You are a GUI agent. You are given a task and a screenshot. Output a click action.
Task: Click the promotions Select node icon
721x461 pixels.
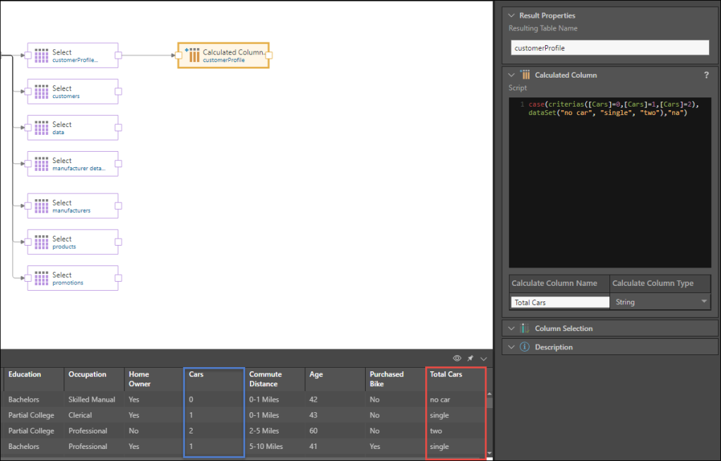pyautogui.click(x=41, y=278)
